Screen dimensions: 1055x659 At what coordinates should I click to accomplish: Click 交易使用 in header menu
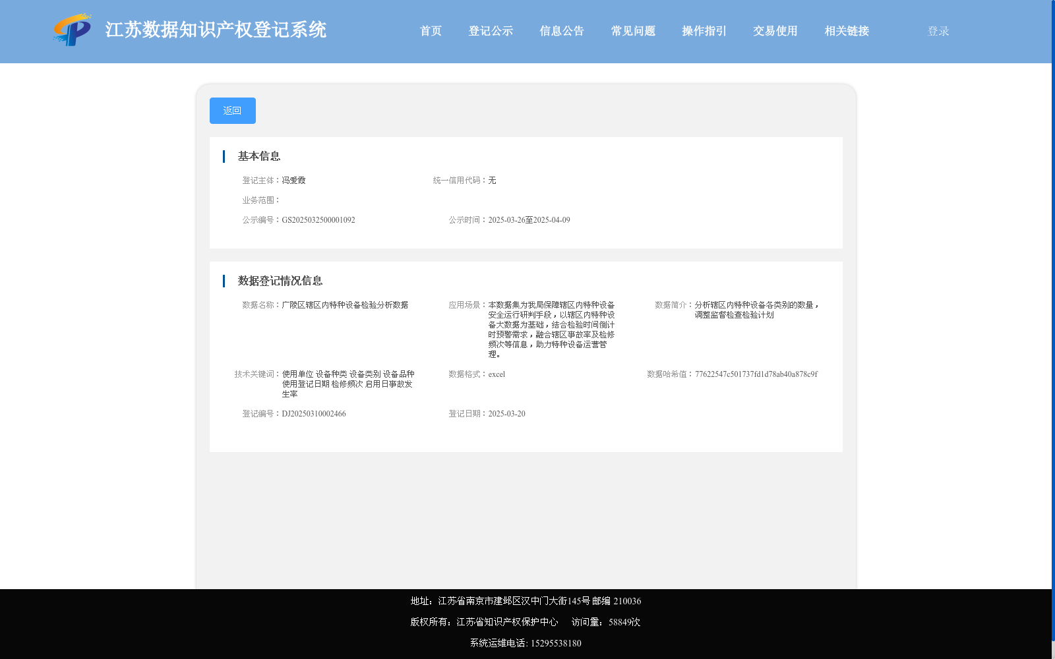[775, 31]
